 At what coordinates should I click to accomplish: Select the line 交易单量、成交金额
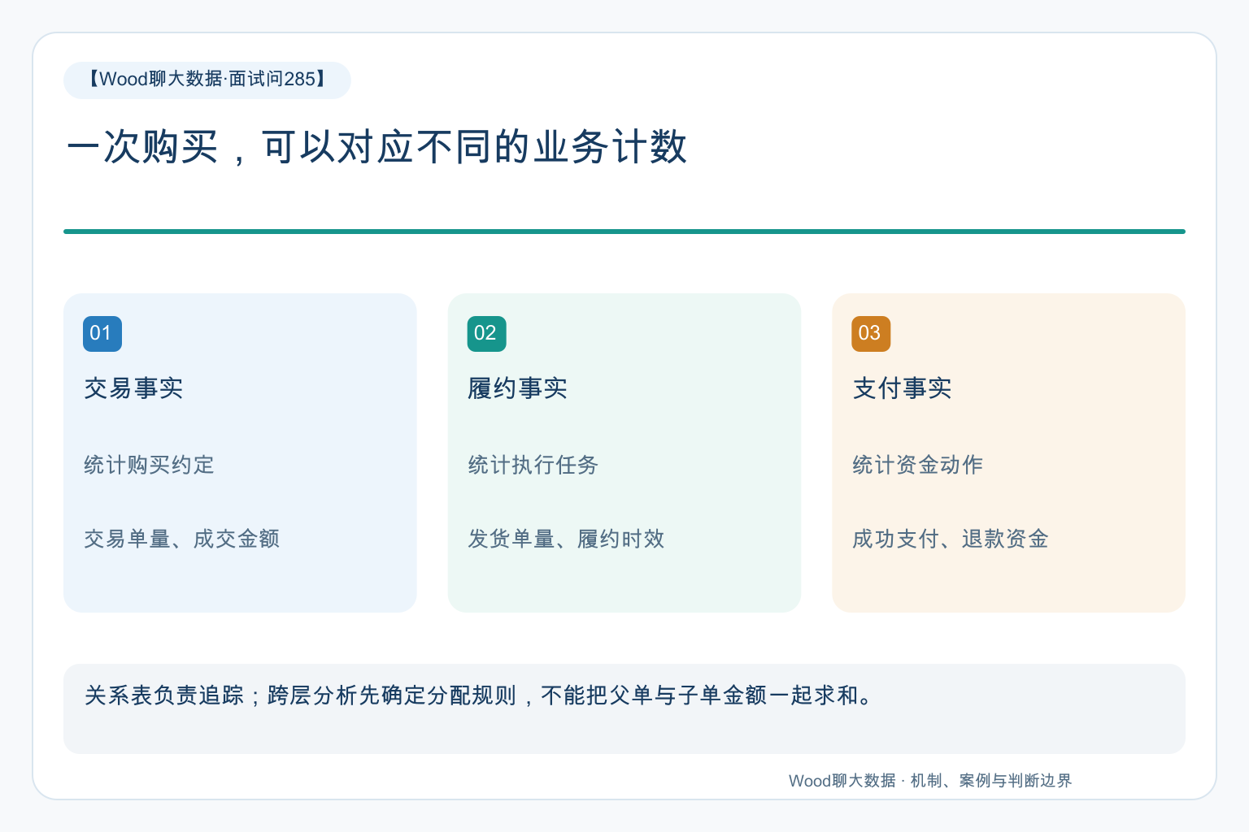coord(182,539)
